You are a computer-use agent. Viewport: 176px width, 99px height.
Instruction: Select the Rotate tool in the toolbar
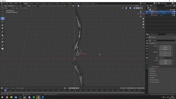[x=2, y=22]
